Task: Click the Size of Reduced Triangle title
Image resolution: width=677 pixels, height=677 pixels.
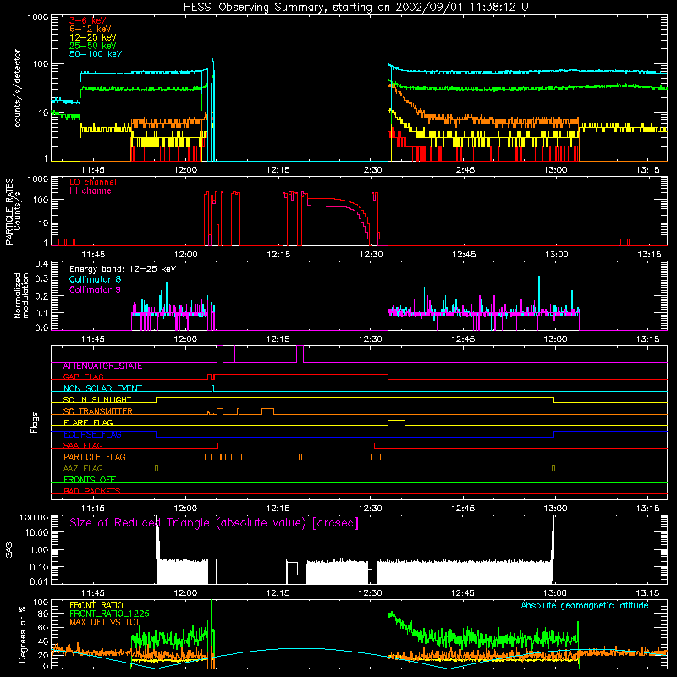Action: (214, 523)
